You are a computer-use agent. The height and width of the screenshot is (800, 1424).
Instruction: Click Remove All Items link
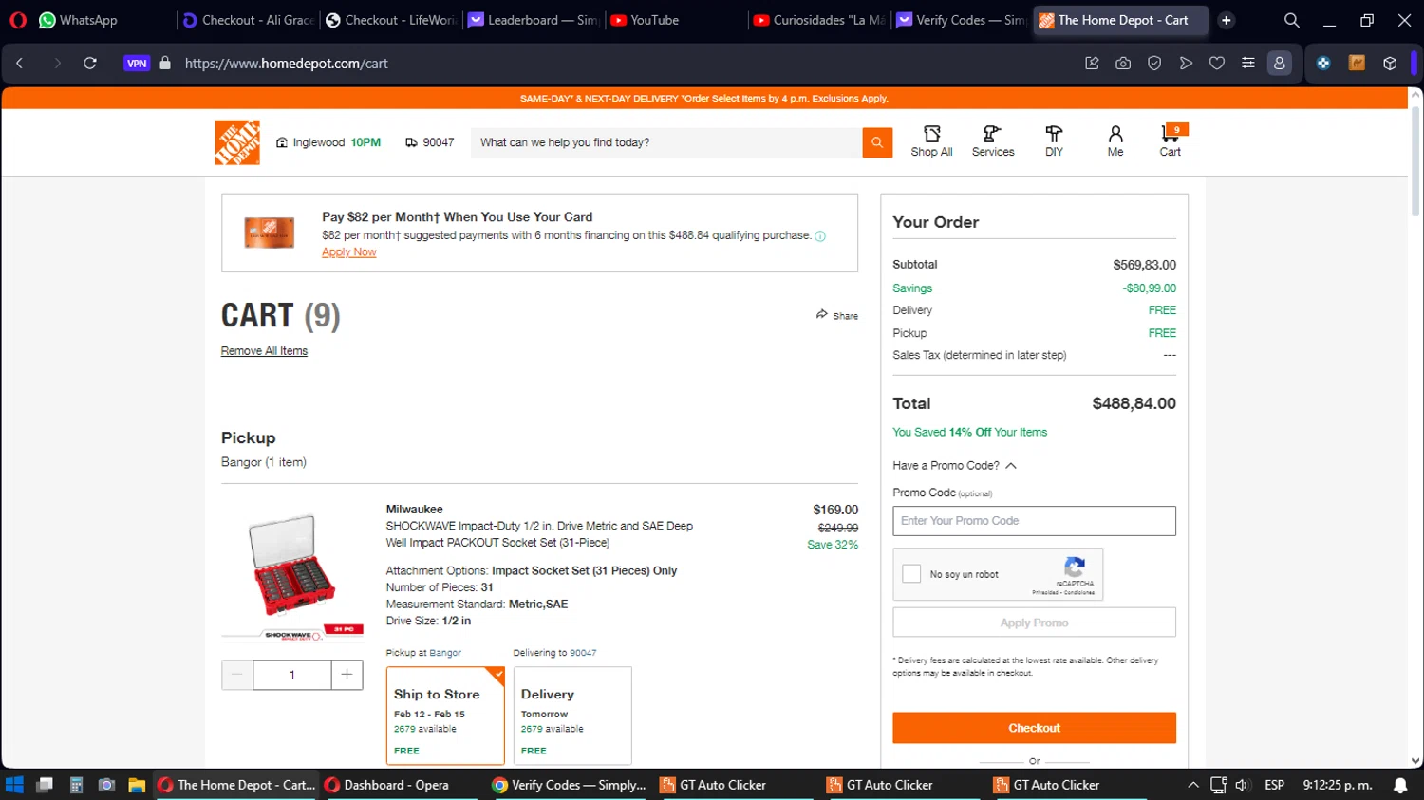coord(264,351)
